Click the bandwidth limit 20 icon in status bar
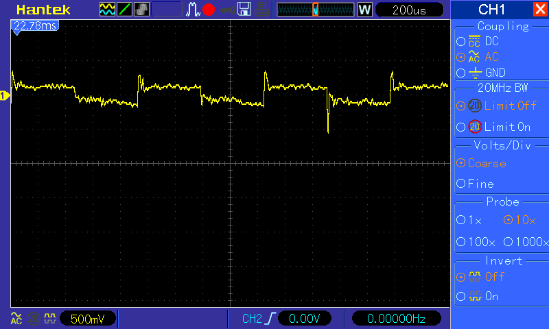The image size is (549, 329). [33, 319]
